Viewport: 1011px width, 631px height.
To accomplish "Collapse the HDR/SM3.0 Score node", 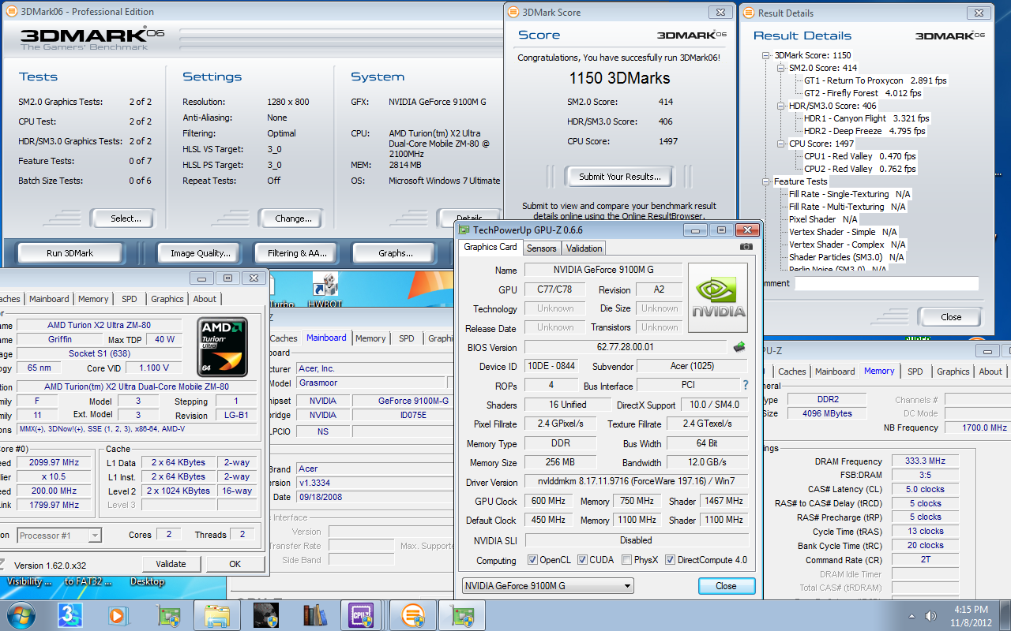I will click(x=781, y=106).
